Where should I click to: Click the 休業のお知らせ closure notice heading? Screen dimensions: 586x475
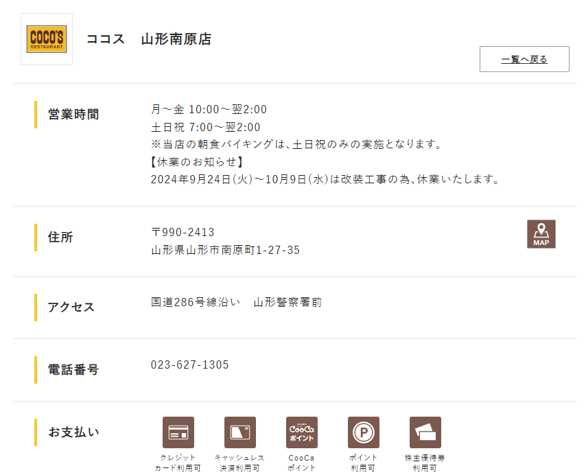click(x=198, y=162)
